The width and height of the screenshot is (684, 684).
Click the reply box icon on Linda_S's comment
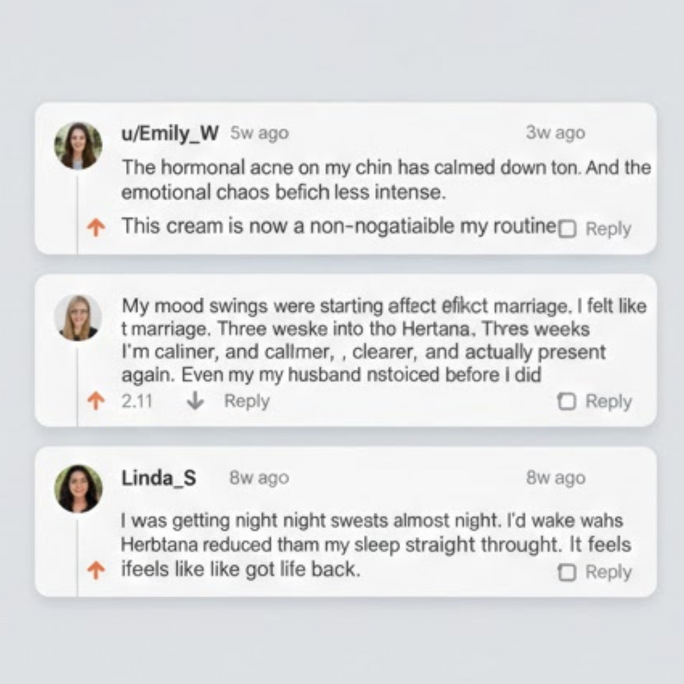(567, 573)
